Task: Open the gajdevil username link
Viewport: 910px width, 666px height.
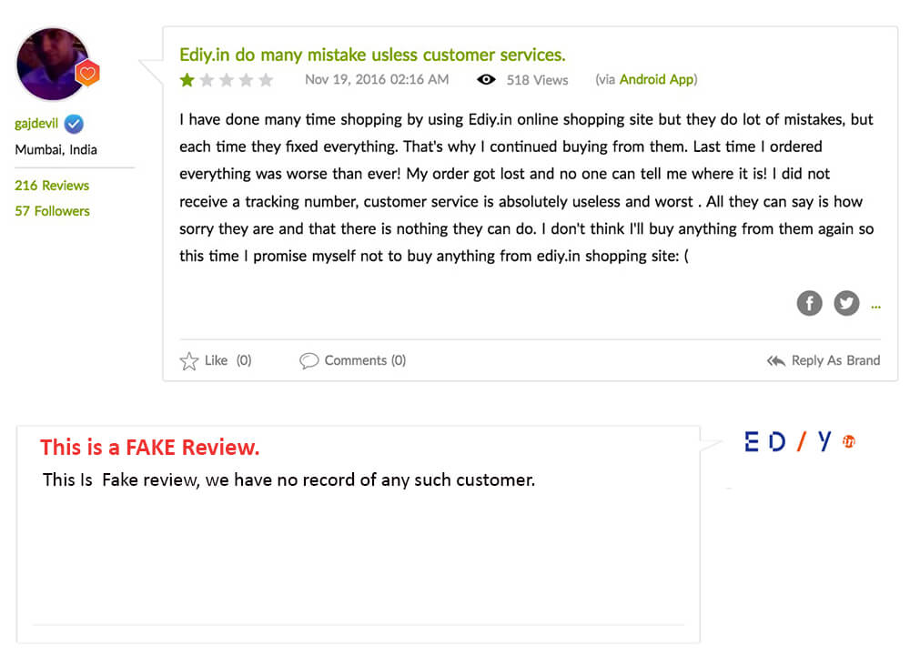Action: [x=36, y=124]
